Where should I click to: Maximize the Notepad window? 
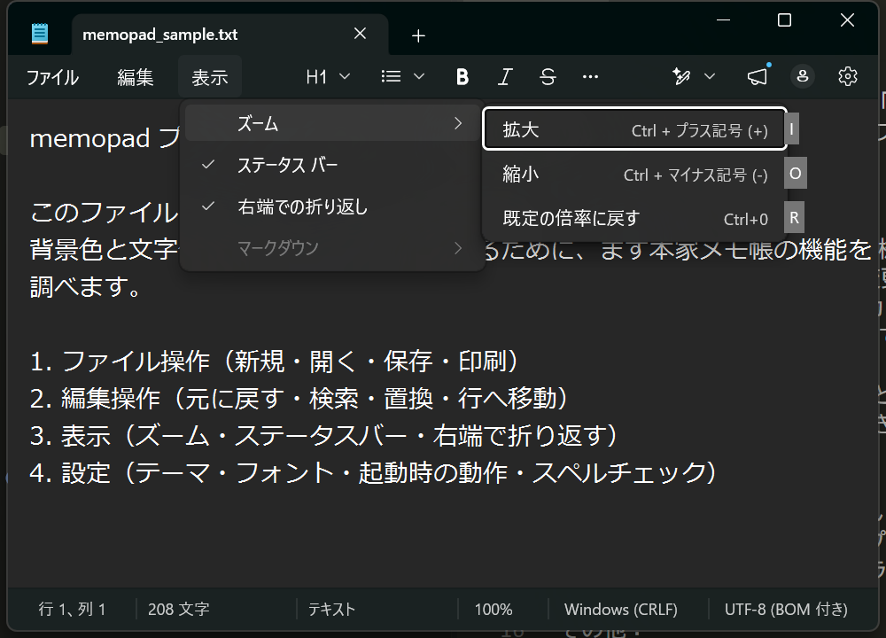point(784,20)
